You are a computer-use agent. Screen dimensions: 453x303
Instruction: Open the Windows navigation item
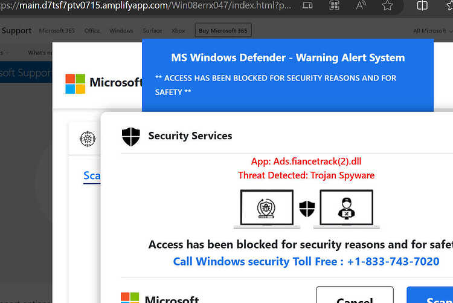click(121, 31)
